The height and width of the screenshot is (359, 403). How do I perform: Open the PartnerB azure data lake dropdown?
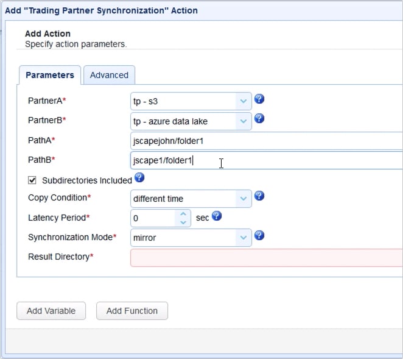point(244,121)
